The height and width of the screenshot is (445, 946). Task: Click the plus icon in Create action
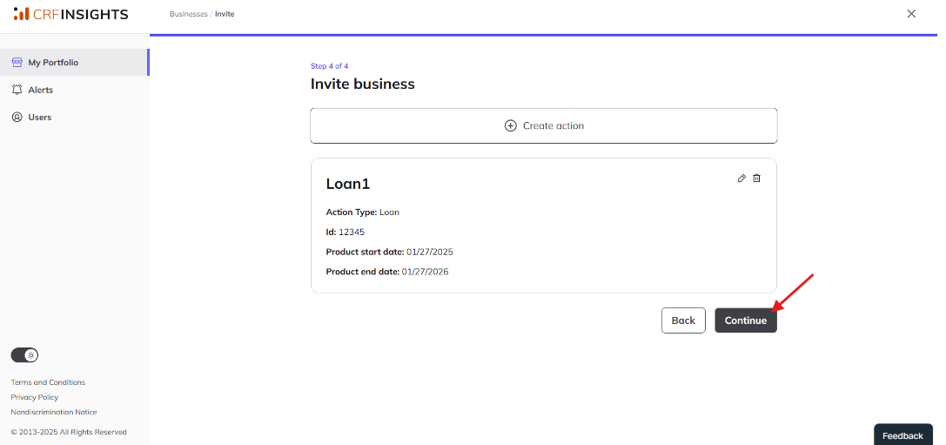tap(510, 125)
